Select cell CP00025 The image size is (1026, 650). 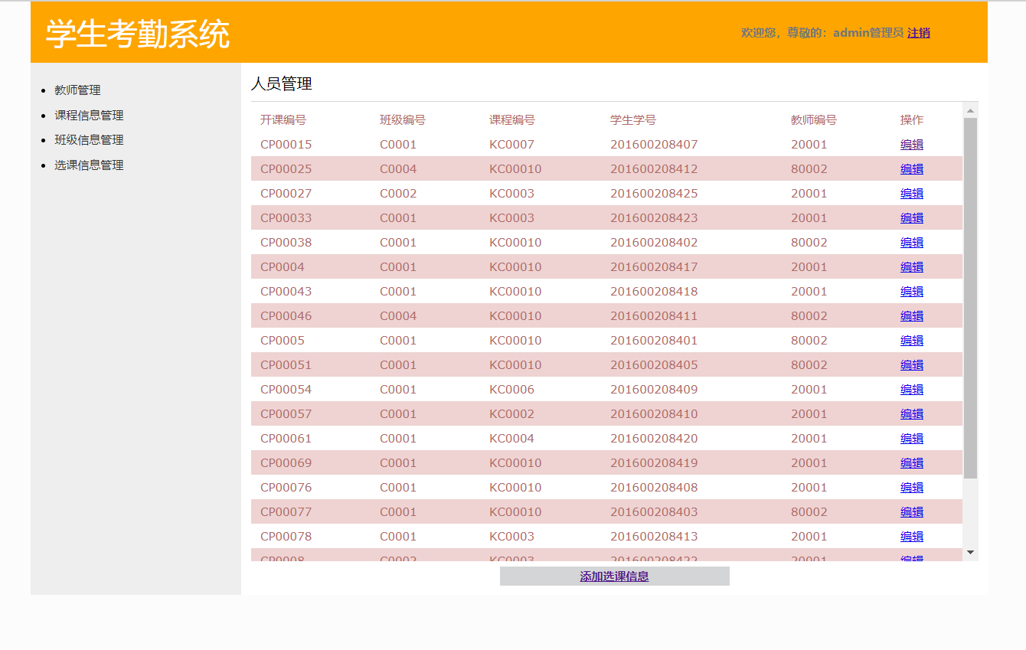[x=286, y=169]
